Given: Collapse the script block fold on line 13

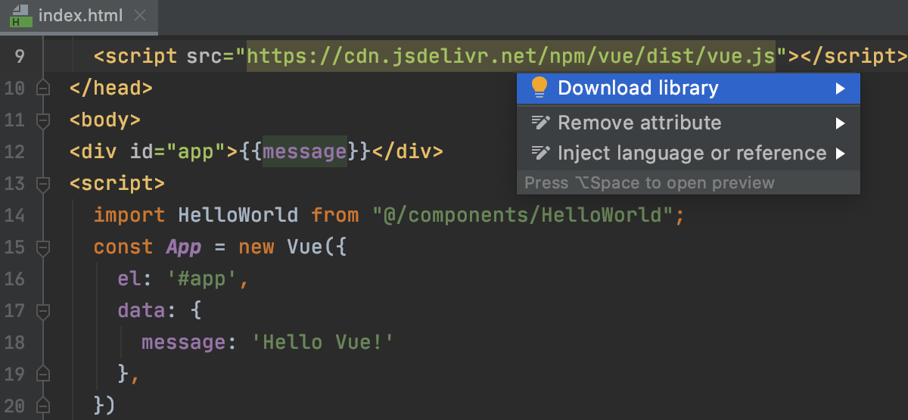Looking at the screenshot, I should [x=43, y=184].
